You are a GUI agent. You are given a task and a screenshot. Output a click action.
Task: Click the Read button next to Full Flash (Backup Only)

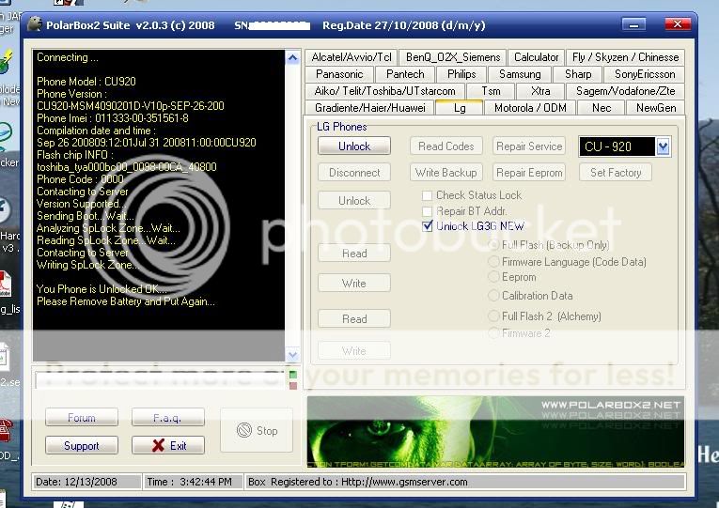[x=354, y=254]
